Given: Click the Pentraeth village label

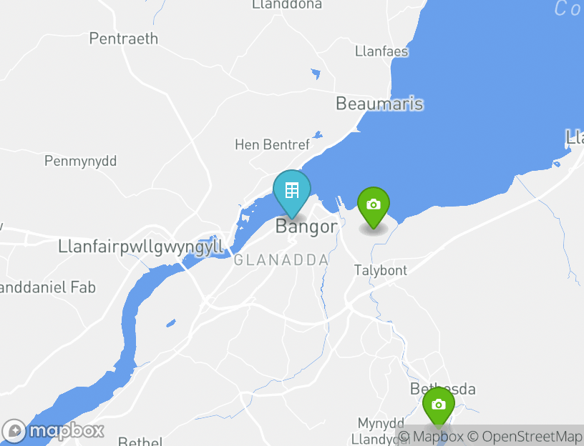Looking at the screenshot, I should pos(124,39).
